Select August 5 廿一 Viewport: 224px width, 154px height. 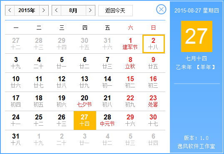(62, 63)
